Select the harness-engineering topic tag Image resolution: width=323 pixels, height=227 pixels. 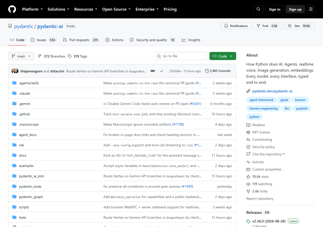tap(263, 108)
